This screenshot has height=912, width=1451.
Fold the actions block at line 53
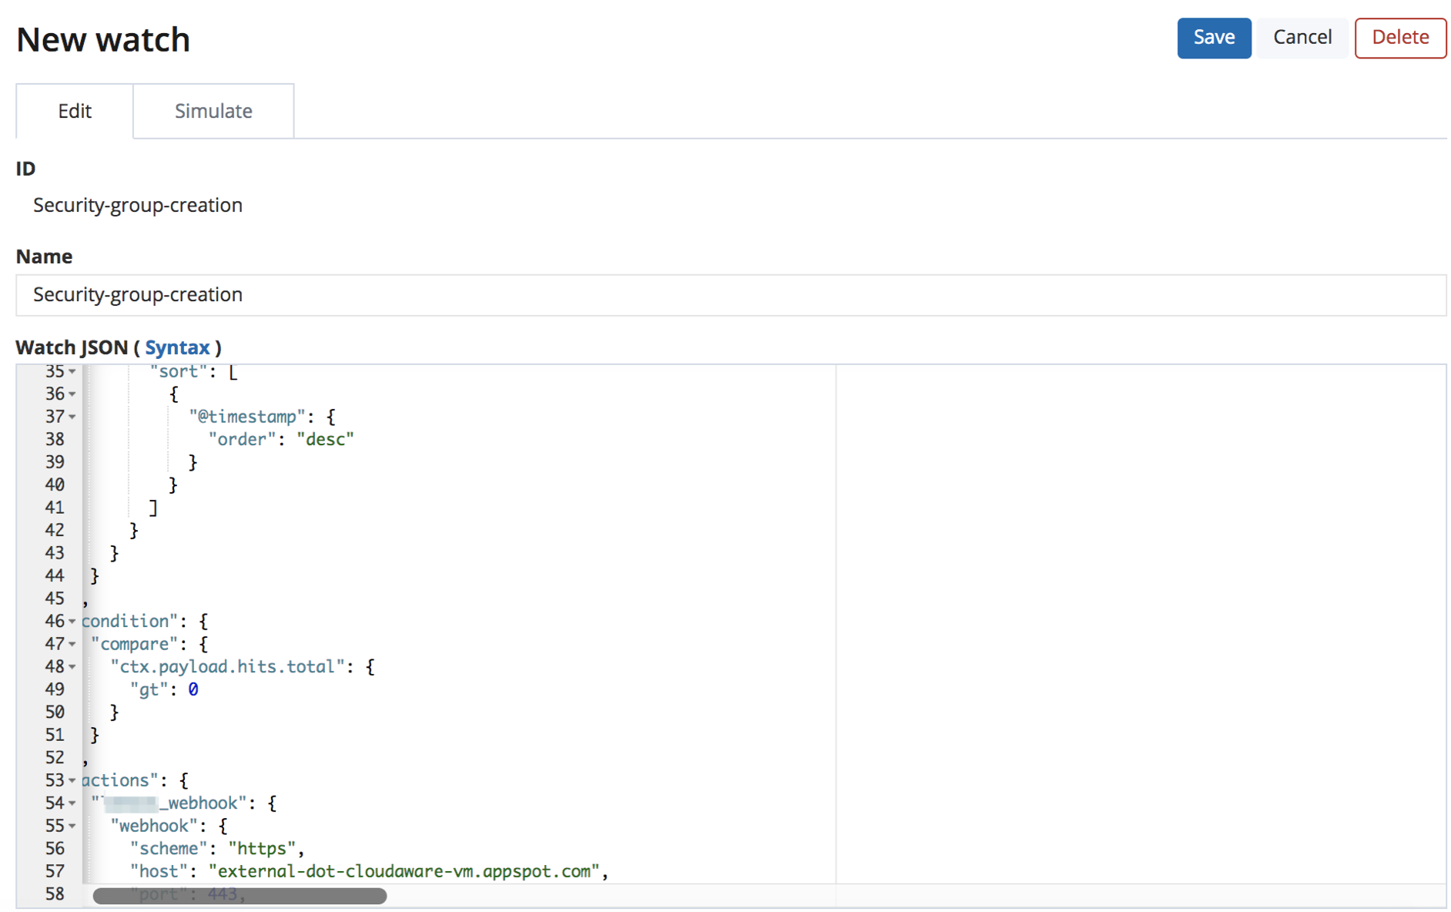[x=72, y=781]
